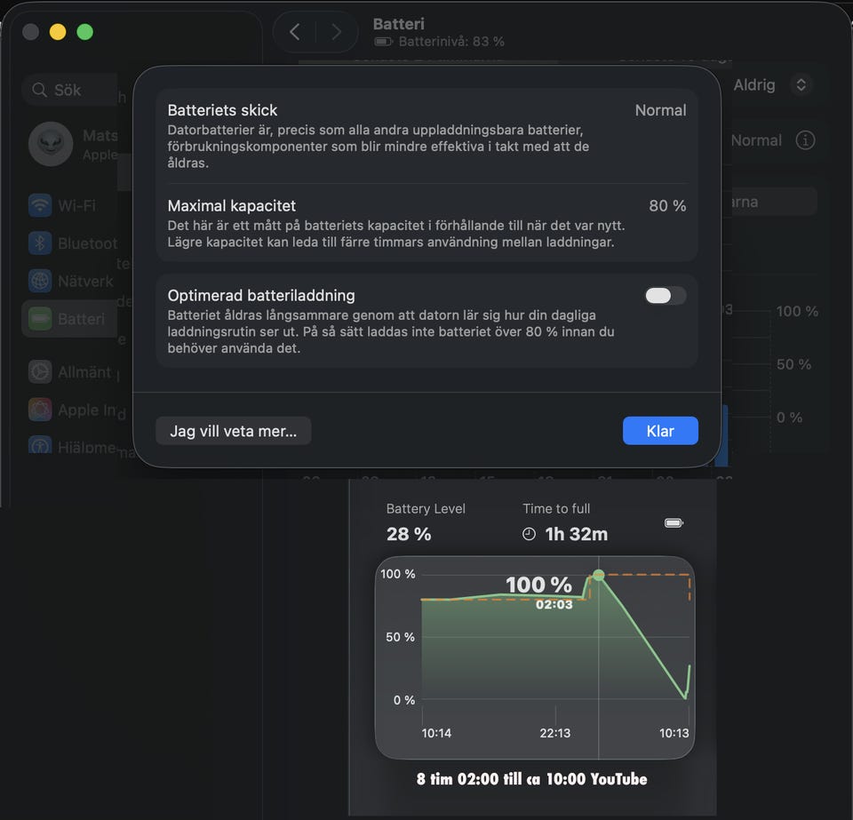Click the user profile avatar
Viewport: 853px width, 820px height.
51,144
